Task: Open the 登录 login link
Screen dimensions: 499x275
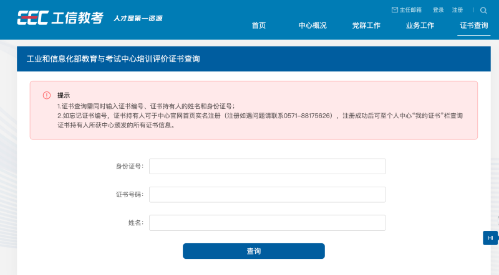Action: coord(438,10)
